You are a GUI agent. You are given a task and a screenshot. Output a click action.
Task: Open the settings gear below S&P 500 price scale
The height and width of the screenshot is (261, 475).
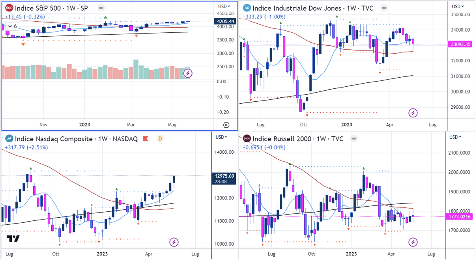pyautogui.click(x=226, y=125)
